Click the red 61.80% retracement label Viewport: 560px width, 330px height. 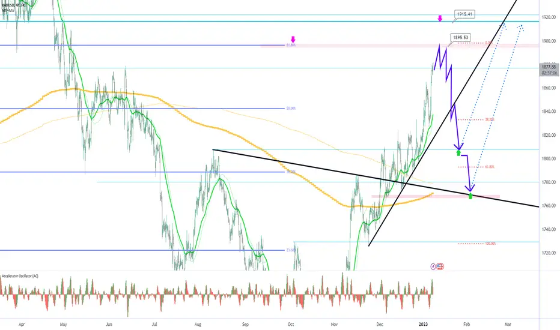pyautogui.click(x=490, y=167)
